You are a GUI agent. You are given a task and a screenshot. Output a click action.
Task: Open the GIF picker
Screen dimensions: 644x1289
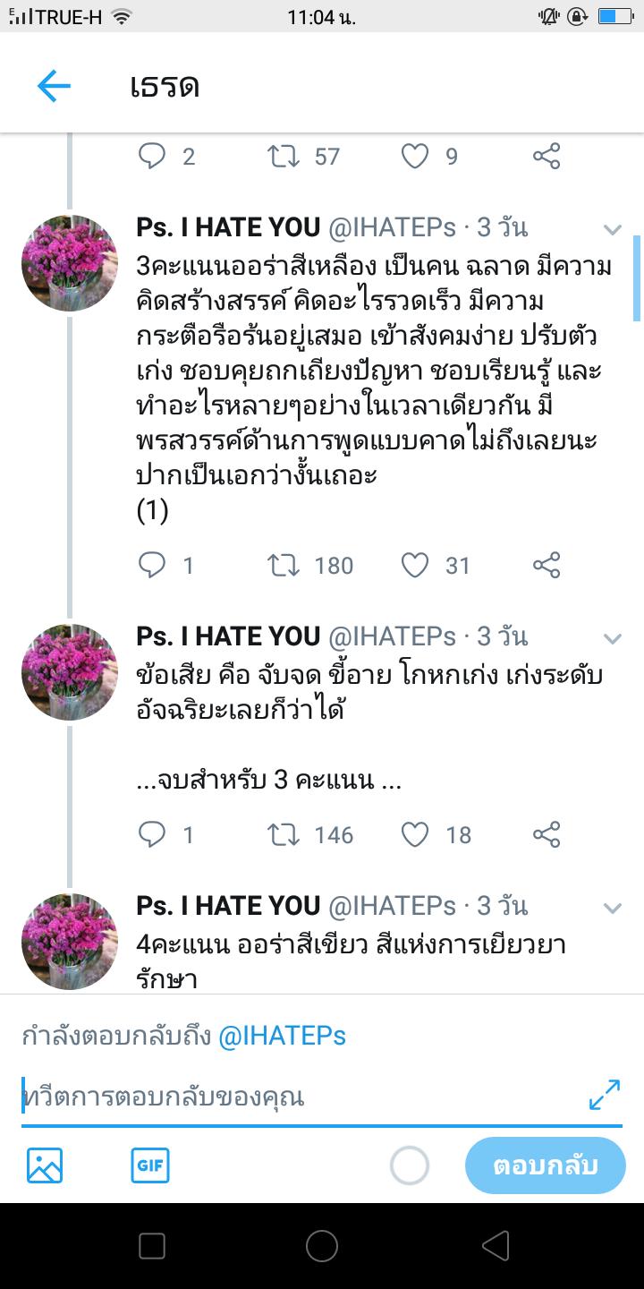149,1165
